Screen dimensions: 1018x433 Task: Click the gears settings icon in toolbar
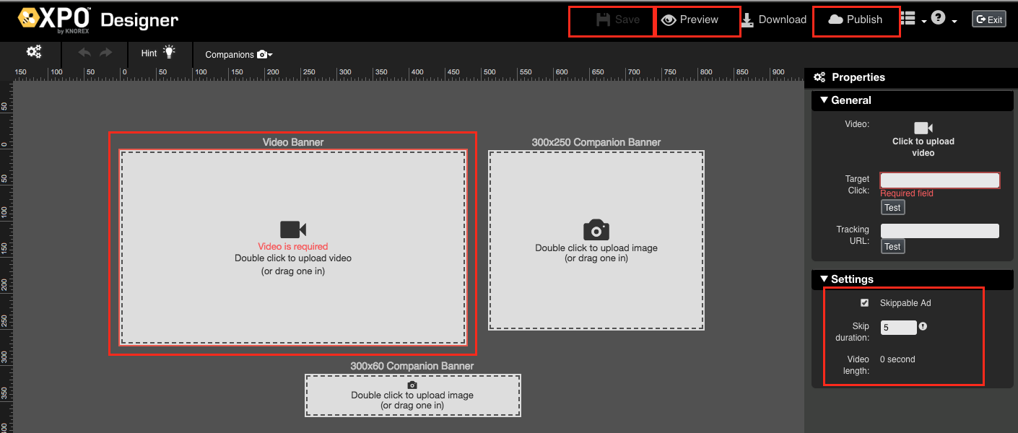click(x=34, y=53)
